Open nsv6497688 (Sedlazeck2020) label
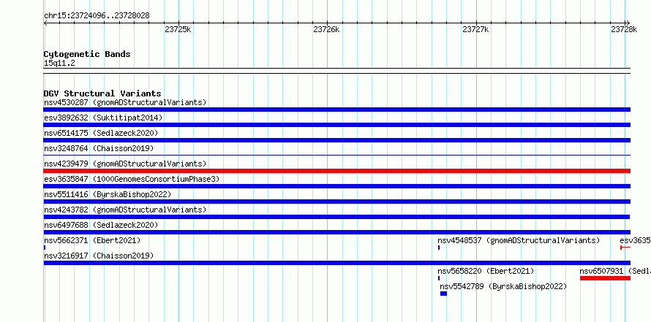The width and height of the screenshot is (651, 322). click(x=101, y=225)
